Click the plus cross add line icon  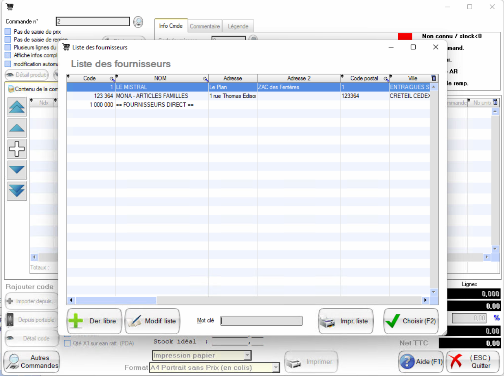point(17,149)
